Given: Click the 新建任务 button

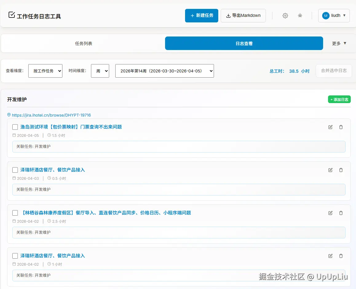Looking at the screenshot, I should point(201,16).
